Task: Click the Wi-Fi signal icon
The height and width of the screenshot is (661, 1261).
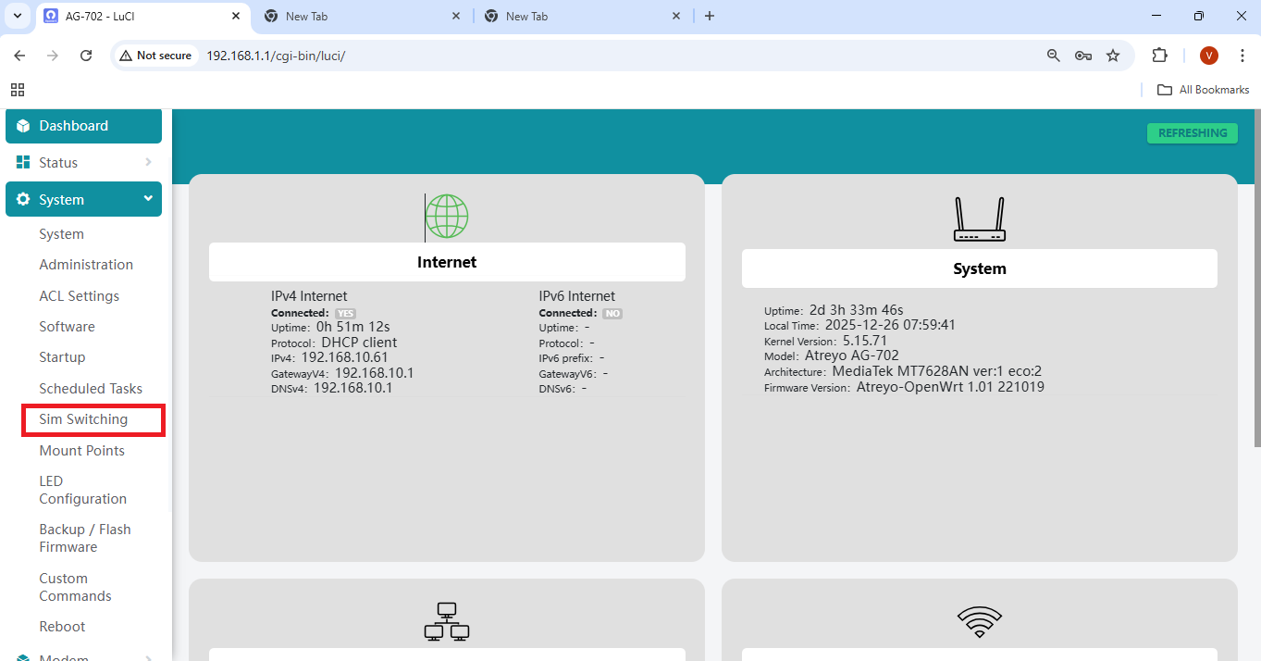Action: click(x=980, y=622)
